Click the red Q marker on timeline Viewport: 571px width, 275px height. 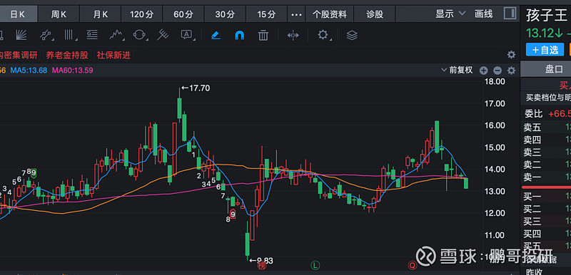[x=413, y=266]
